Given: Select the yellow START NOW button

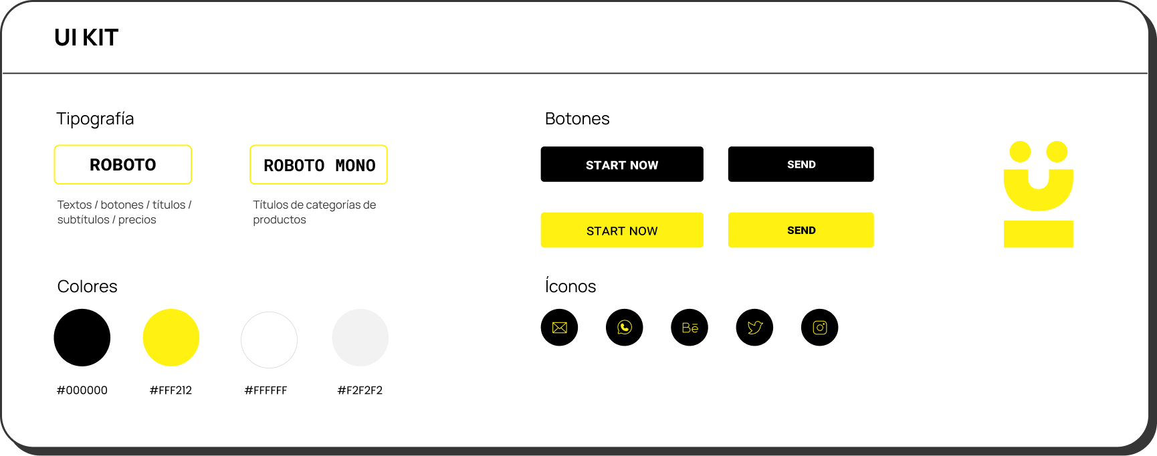Looking at the screenshot, I should (x=622, y=230).
